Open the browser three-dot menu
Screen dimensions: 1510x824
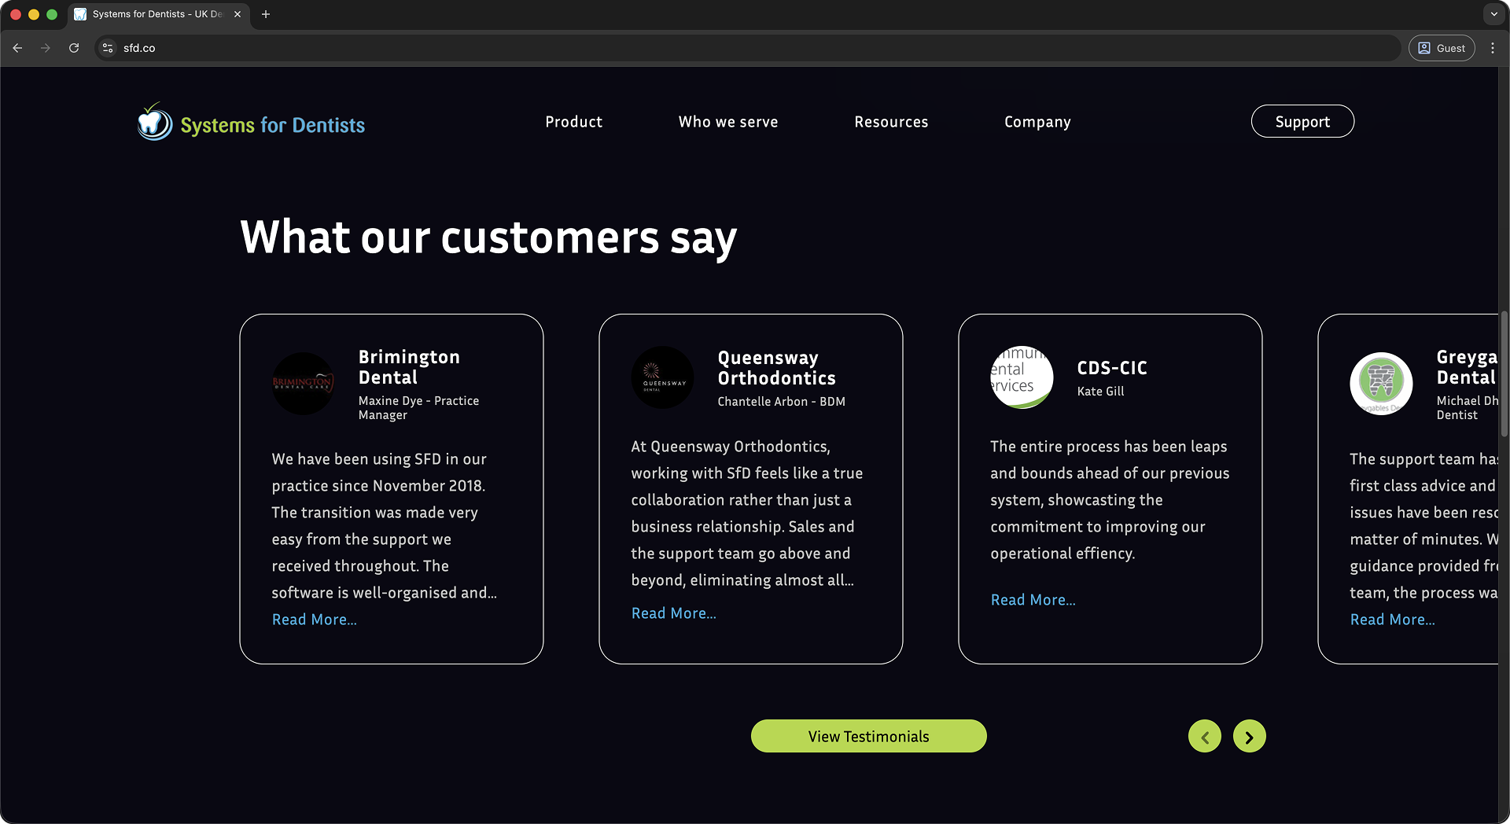[x=1492, y=48]
